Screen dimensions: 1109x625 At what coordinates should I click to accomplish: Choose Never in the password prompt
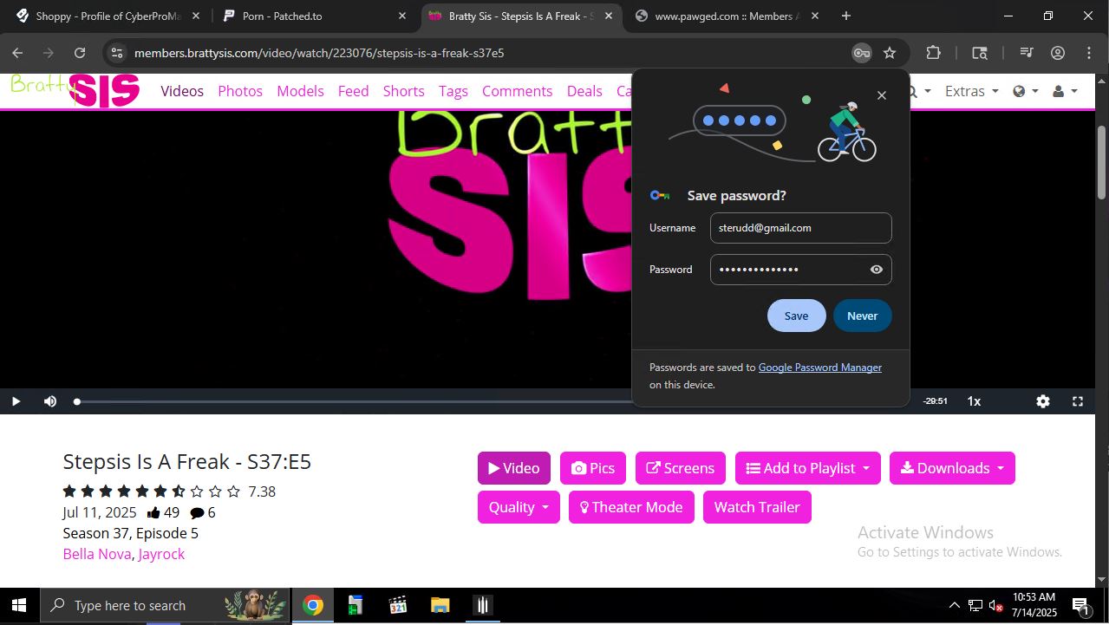(862, 316)
